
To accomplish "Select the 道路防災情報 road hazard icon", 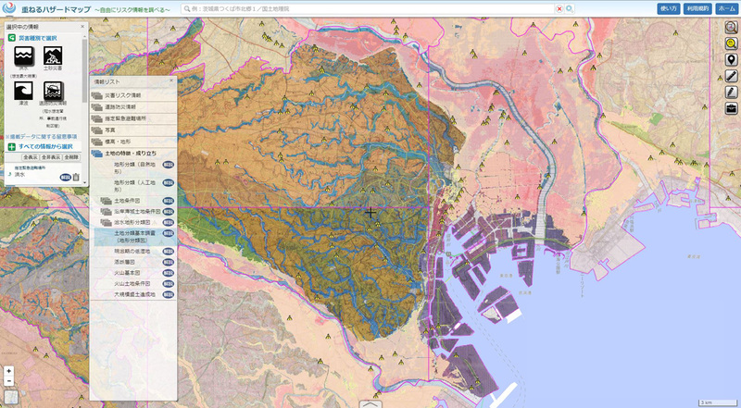I will (x=53, y=90).
